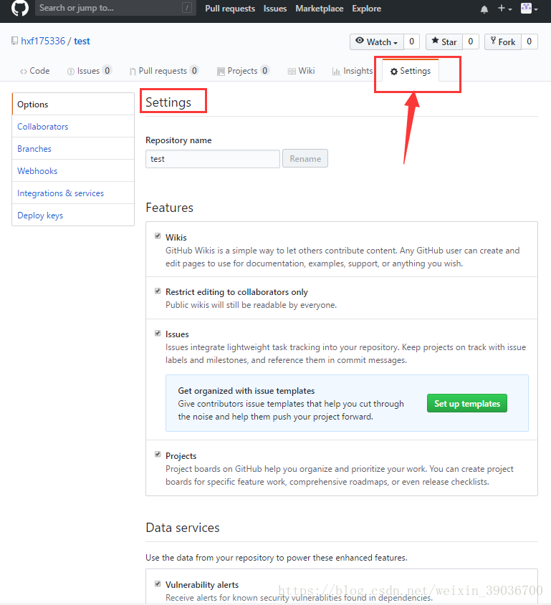Click the Fork count badge
The height and width of the screenshot is (605, 551).
click(x=529, y=42)
